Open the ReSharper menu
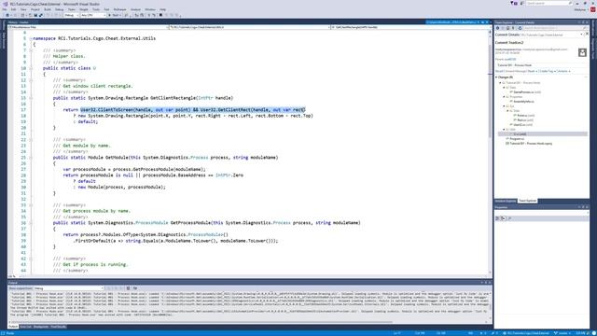Screen dimensions: 597x336 (x=119, y=9)
